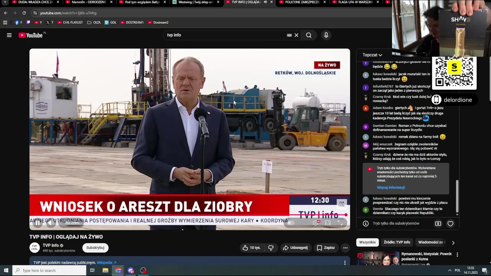Image resolution: width=491 pixels, height=276 pixels.
Task: Switch to the DUDA: WŁADZA CHCE browser tab
Action: coord(35,2)
